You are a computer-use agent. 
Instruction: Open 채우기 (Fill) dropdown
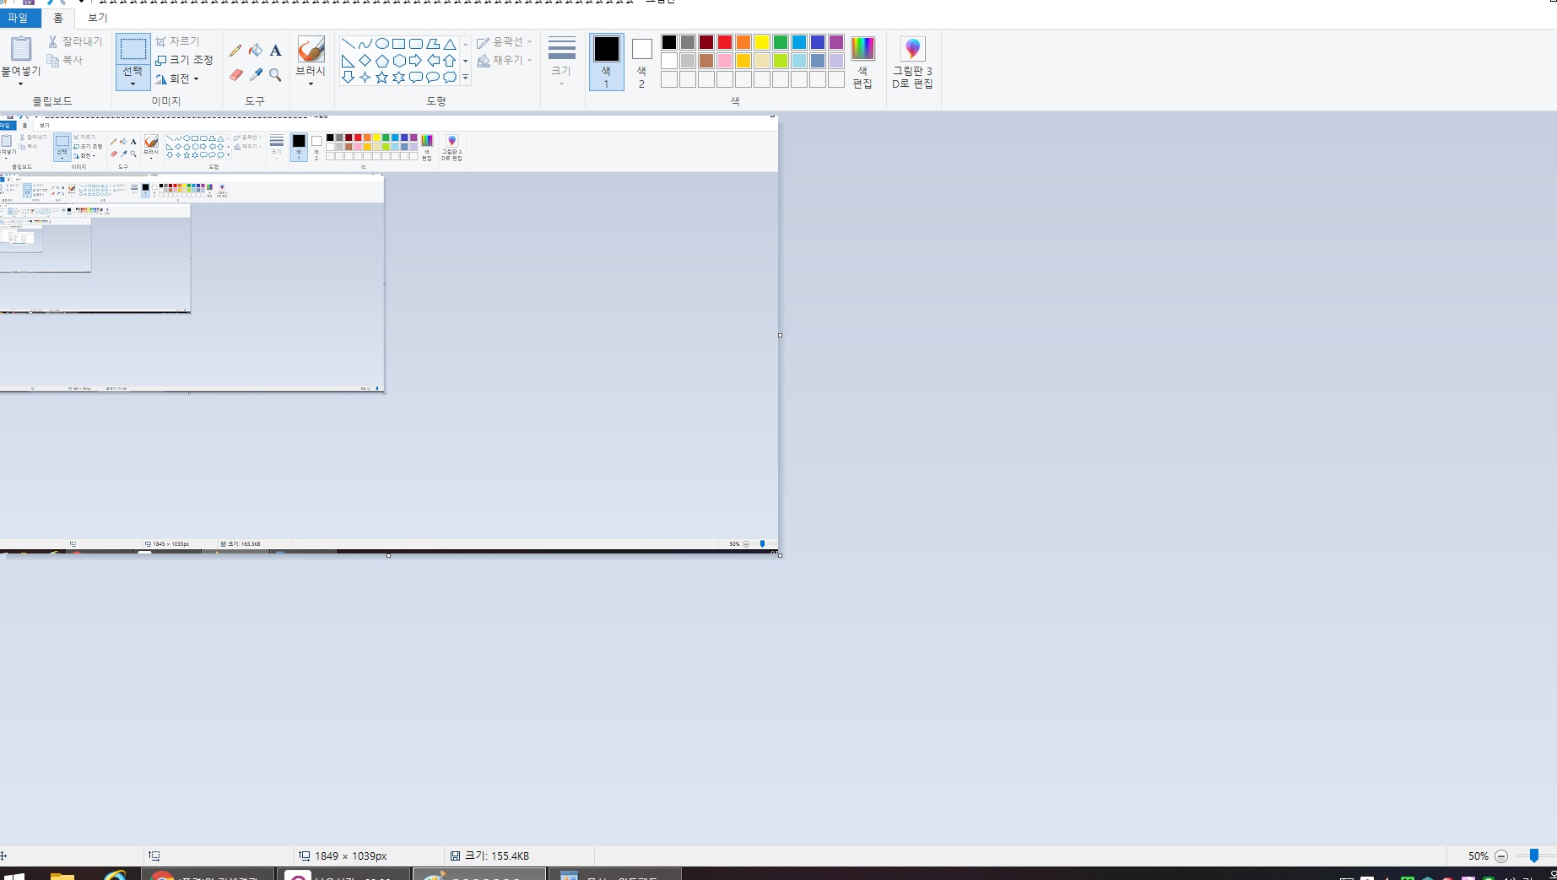[505, 60]
